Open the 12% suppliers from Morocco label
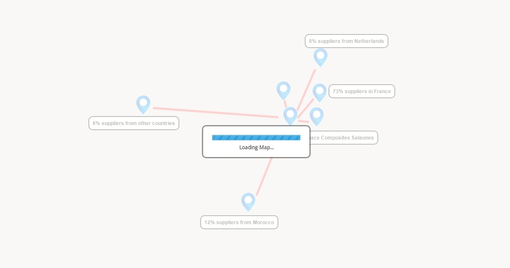This screenshot has height=268, width=510. pyautogui.click(x=239, y=222)
